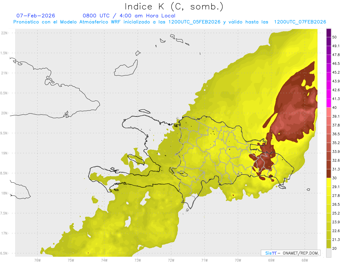The height and width of the screenshot is (264, 342).
Task: Click the longitude label "69W"
Action: tap(271, 260)
